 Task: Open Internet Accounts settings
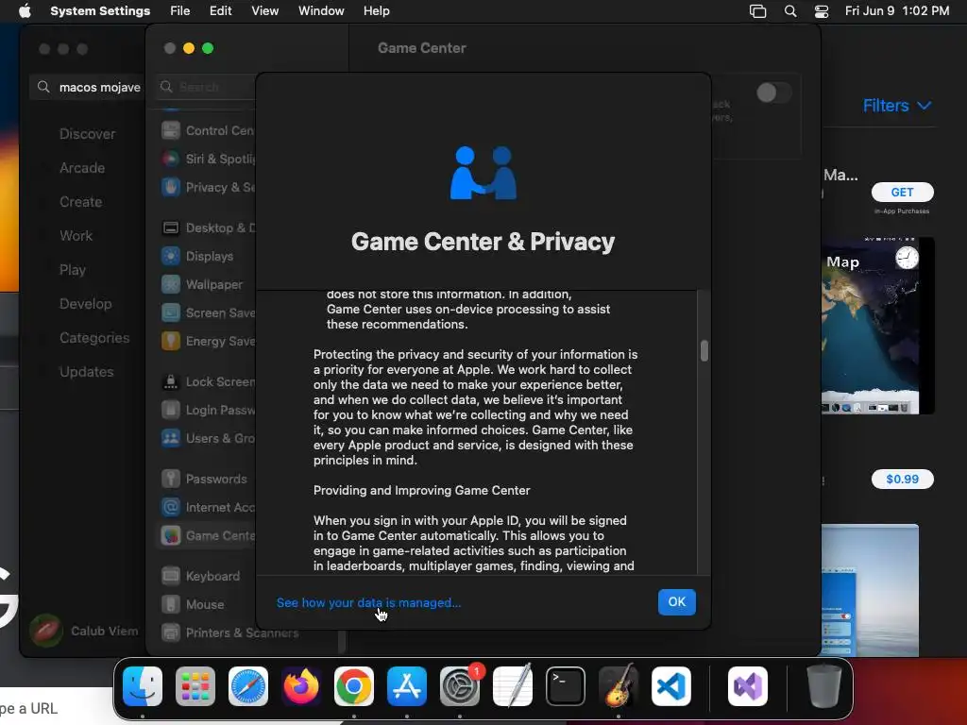208,507
